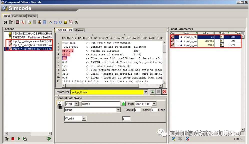This screenshot has height=144, width=249.
Task: Open the Find dropdown in General Data Swipe
Action: (77, 104)
